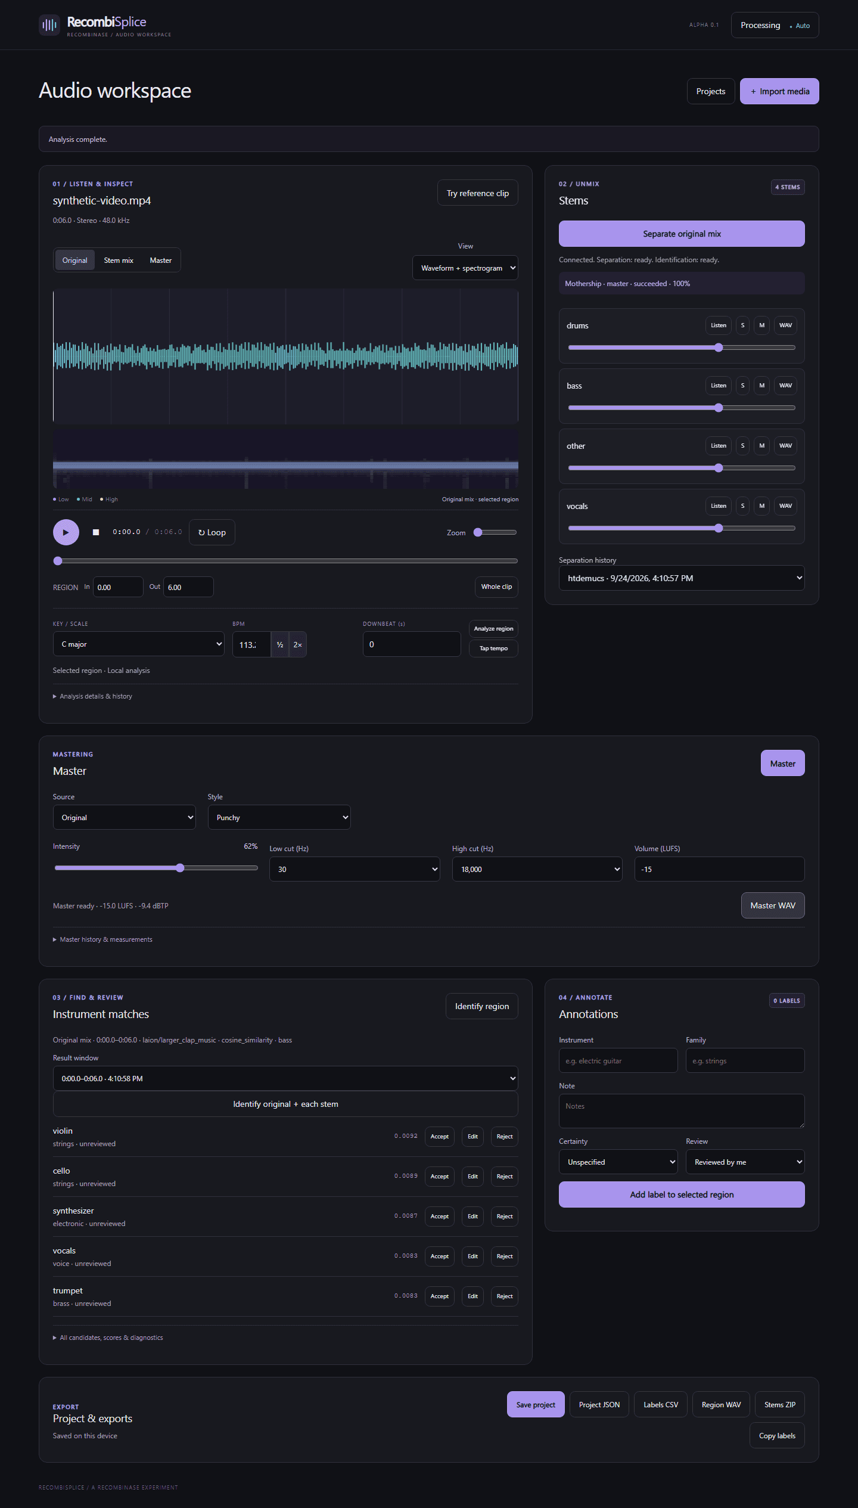
Task: Download the vocals stem WAV
Action: 786,506
